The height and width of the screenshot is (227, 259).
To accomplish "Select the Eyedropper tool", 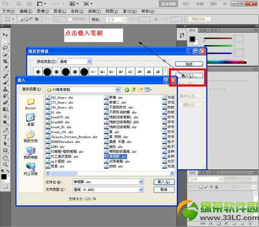I will [x=5, y=68].
